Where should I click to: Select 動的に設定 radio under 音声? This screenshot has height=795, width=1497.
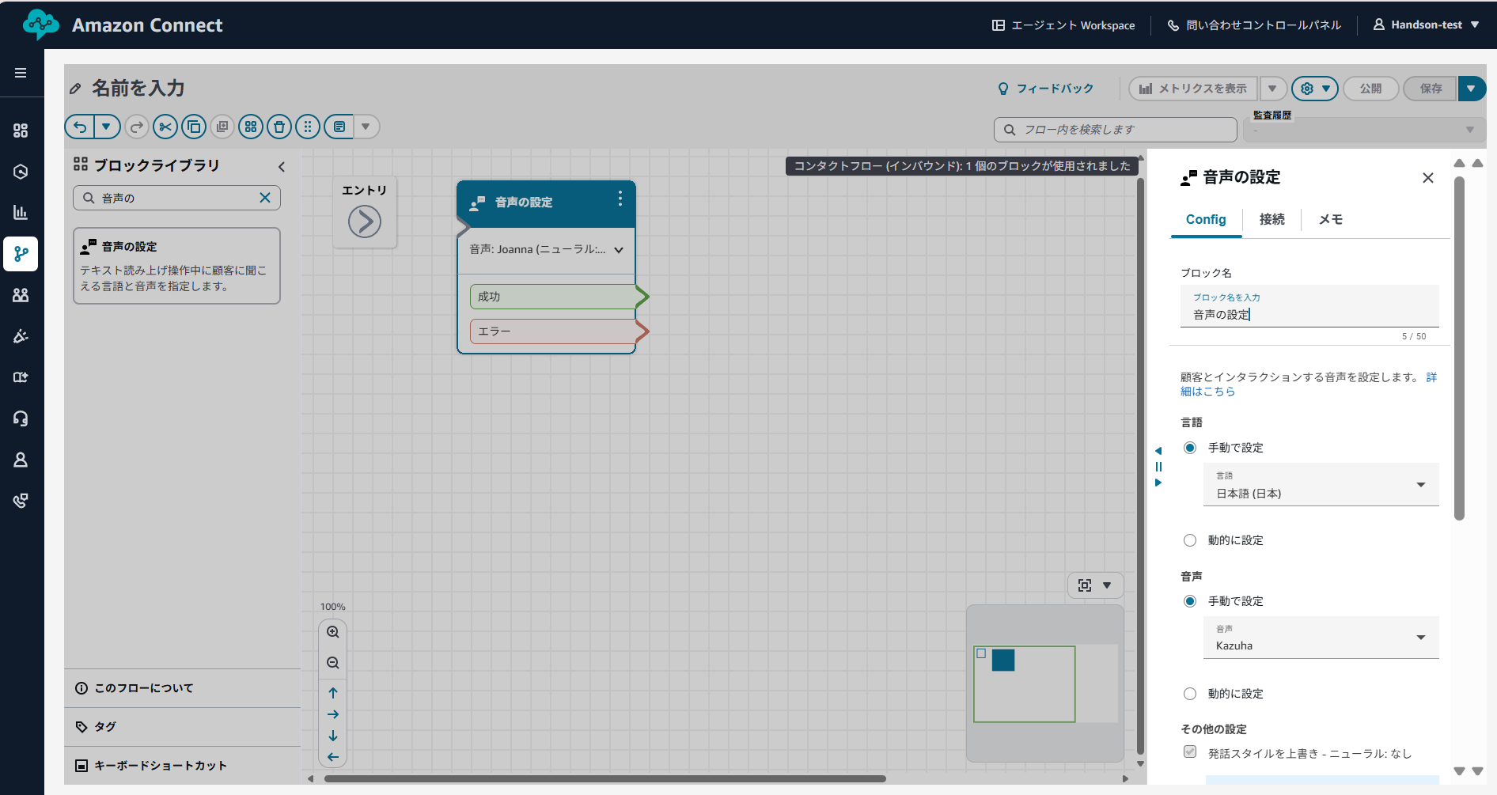point(1190,694)
